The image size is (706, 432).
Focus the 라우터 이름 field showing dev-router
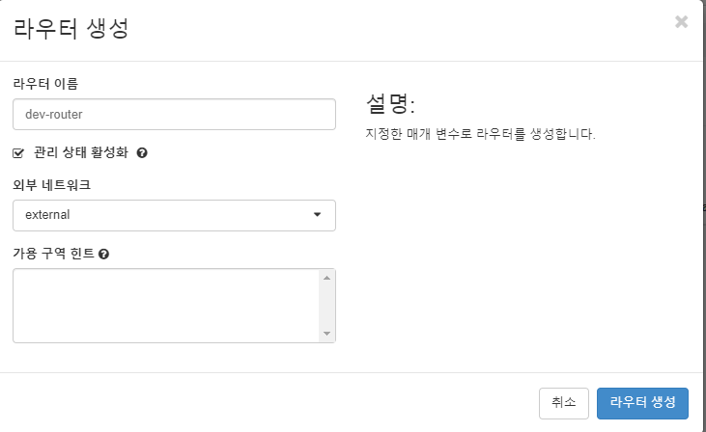174,114
